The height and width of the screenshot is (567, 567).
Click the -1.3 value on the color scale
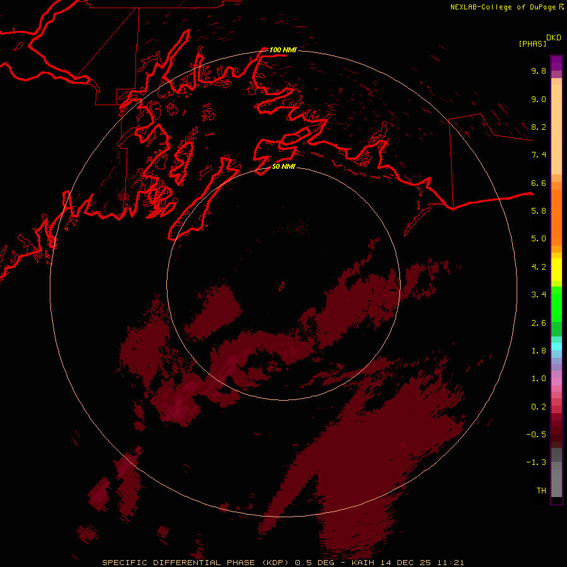pos(536,462)
